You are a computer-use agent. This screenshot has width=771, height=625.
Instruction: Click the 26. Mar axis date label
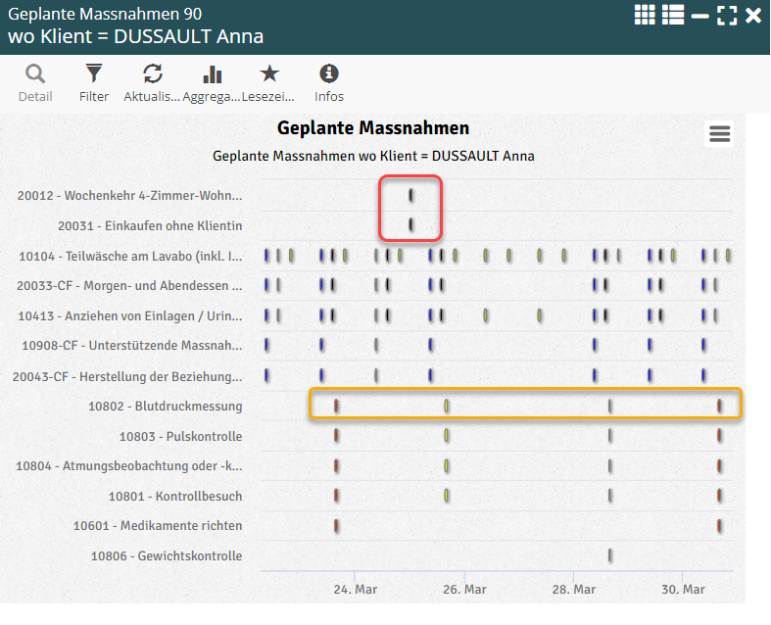tap(464, 590)
